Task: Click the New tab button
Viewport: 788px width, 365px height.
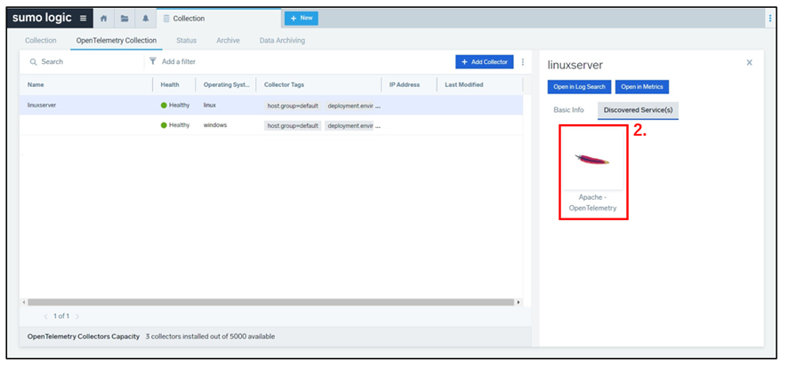Action: click(301, 18)
